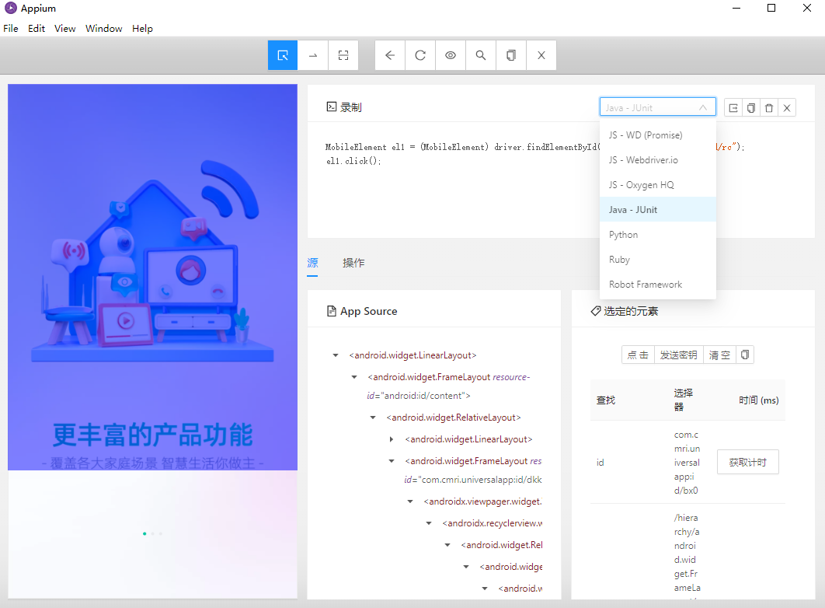Choose the Tap By Coordinates tool
825x608 pixels.
point(343,55)
